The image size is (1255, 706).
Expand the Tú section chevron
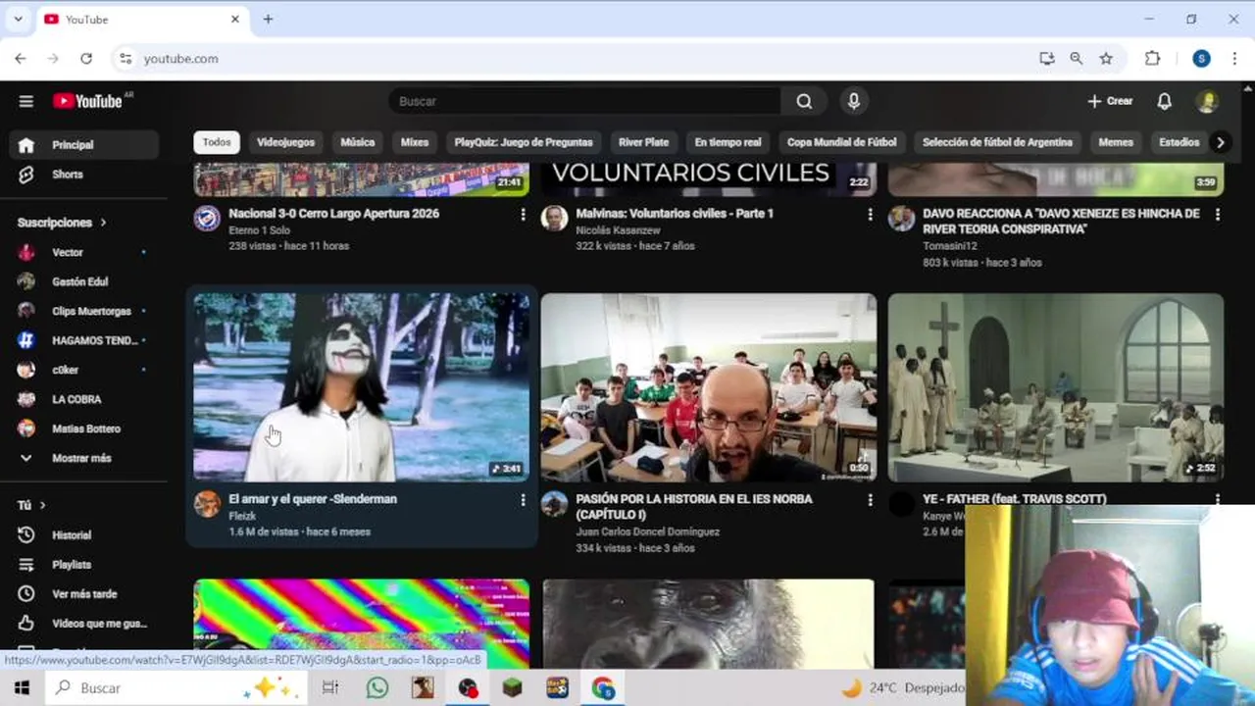42,505
